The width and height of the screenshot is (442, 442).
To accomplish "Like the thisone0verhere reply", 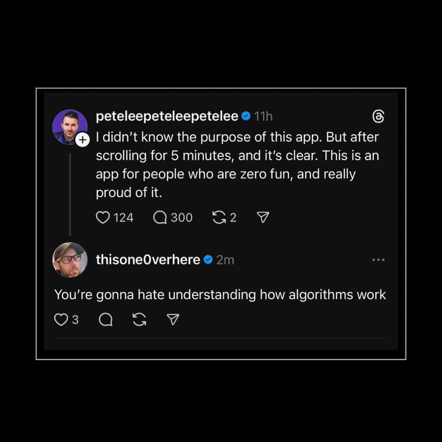I will (61, 320).
